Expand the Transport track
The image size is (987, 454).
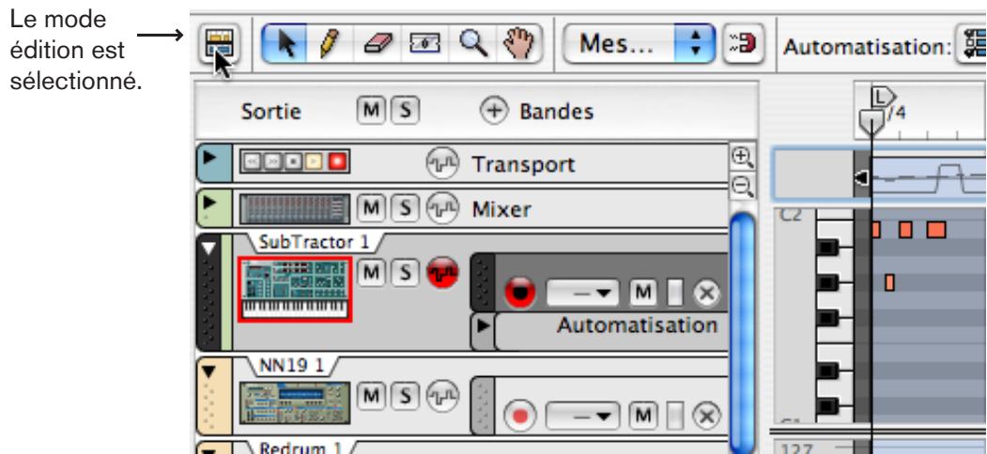click(x=210, y=157)
